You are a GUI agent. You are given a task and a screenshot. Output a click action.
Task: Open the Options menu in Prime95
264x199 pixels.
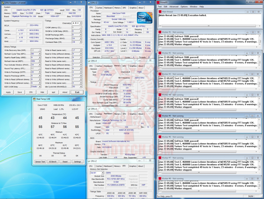pyautogui.click(x=183, y=7)
